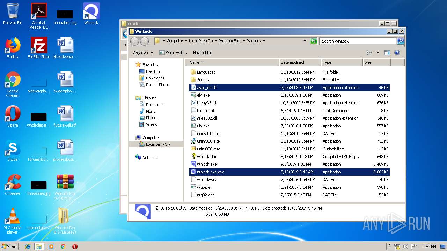Click the Start button
The image size is (447, 251).
pos(9,246)
